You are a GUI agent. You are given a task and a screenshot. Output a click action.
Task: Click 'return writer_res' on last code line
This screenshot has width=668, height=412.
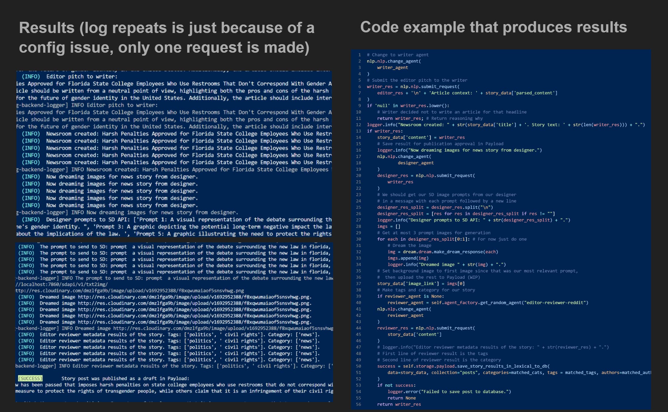click(399, 404)
